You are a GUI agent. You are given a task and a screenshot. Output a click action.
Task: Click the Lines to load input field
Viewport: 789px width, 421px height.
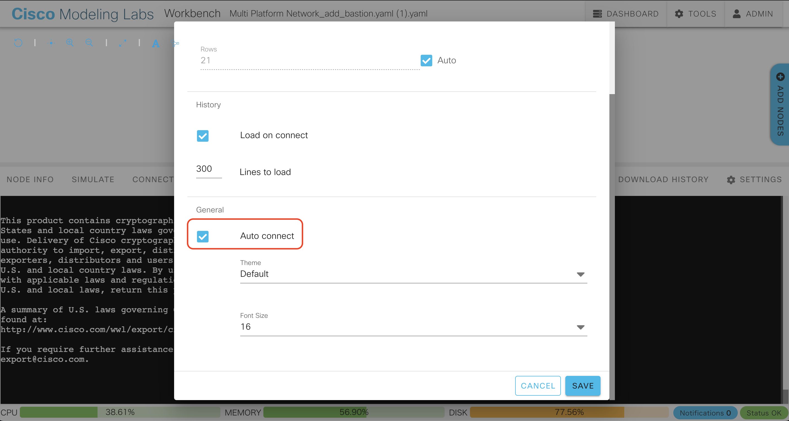[208, 169]
